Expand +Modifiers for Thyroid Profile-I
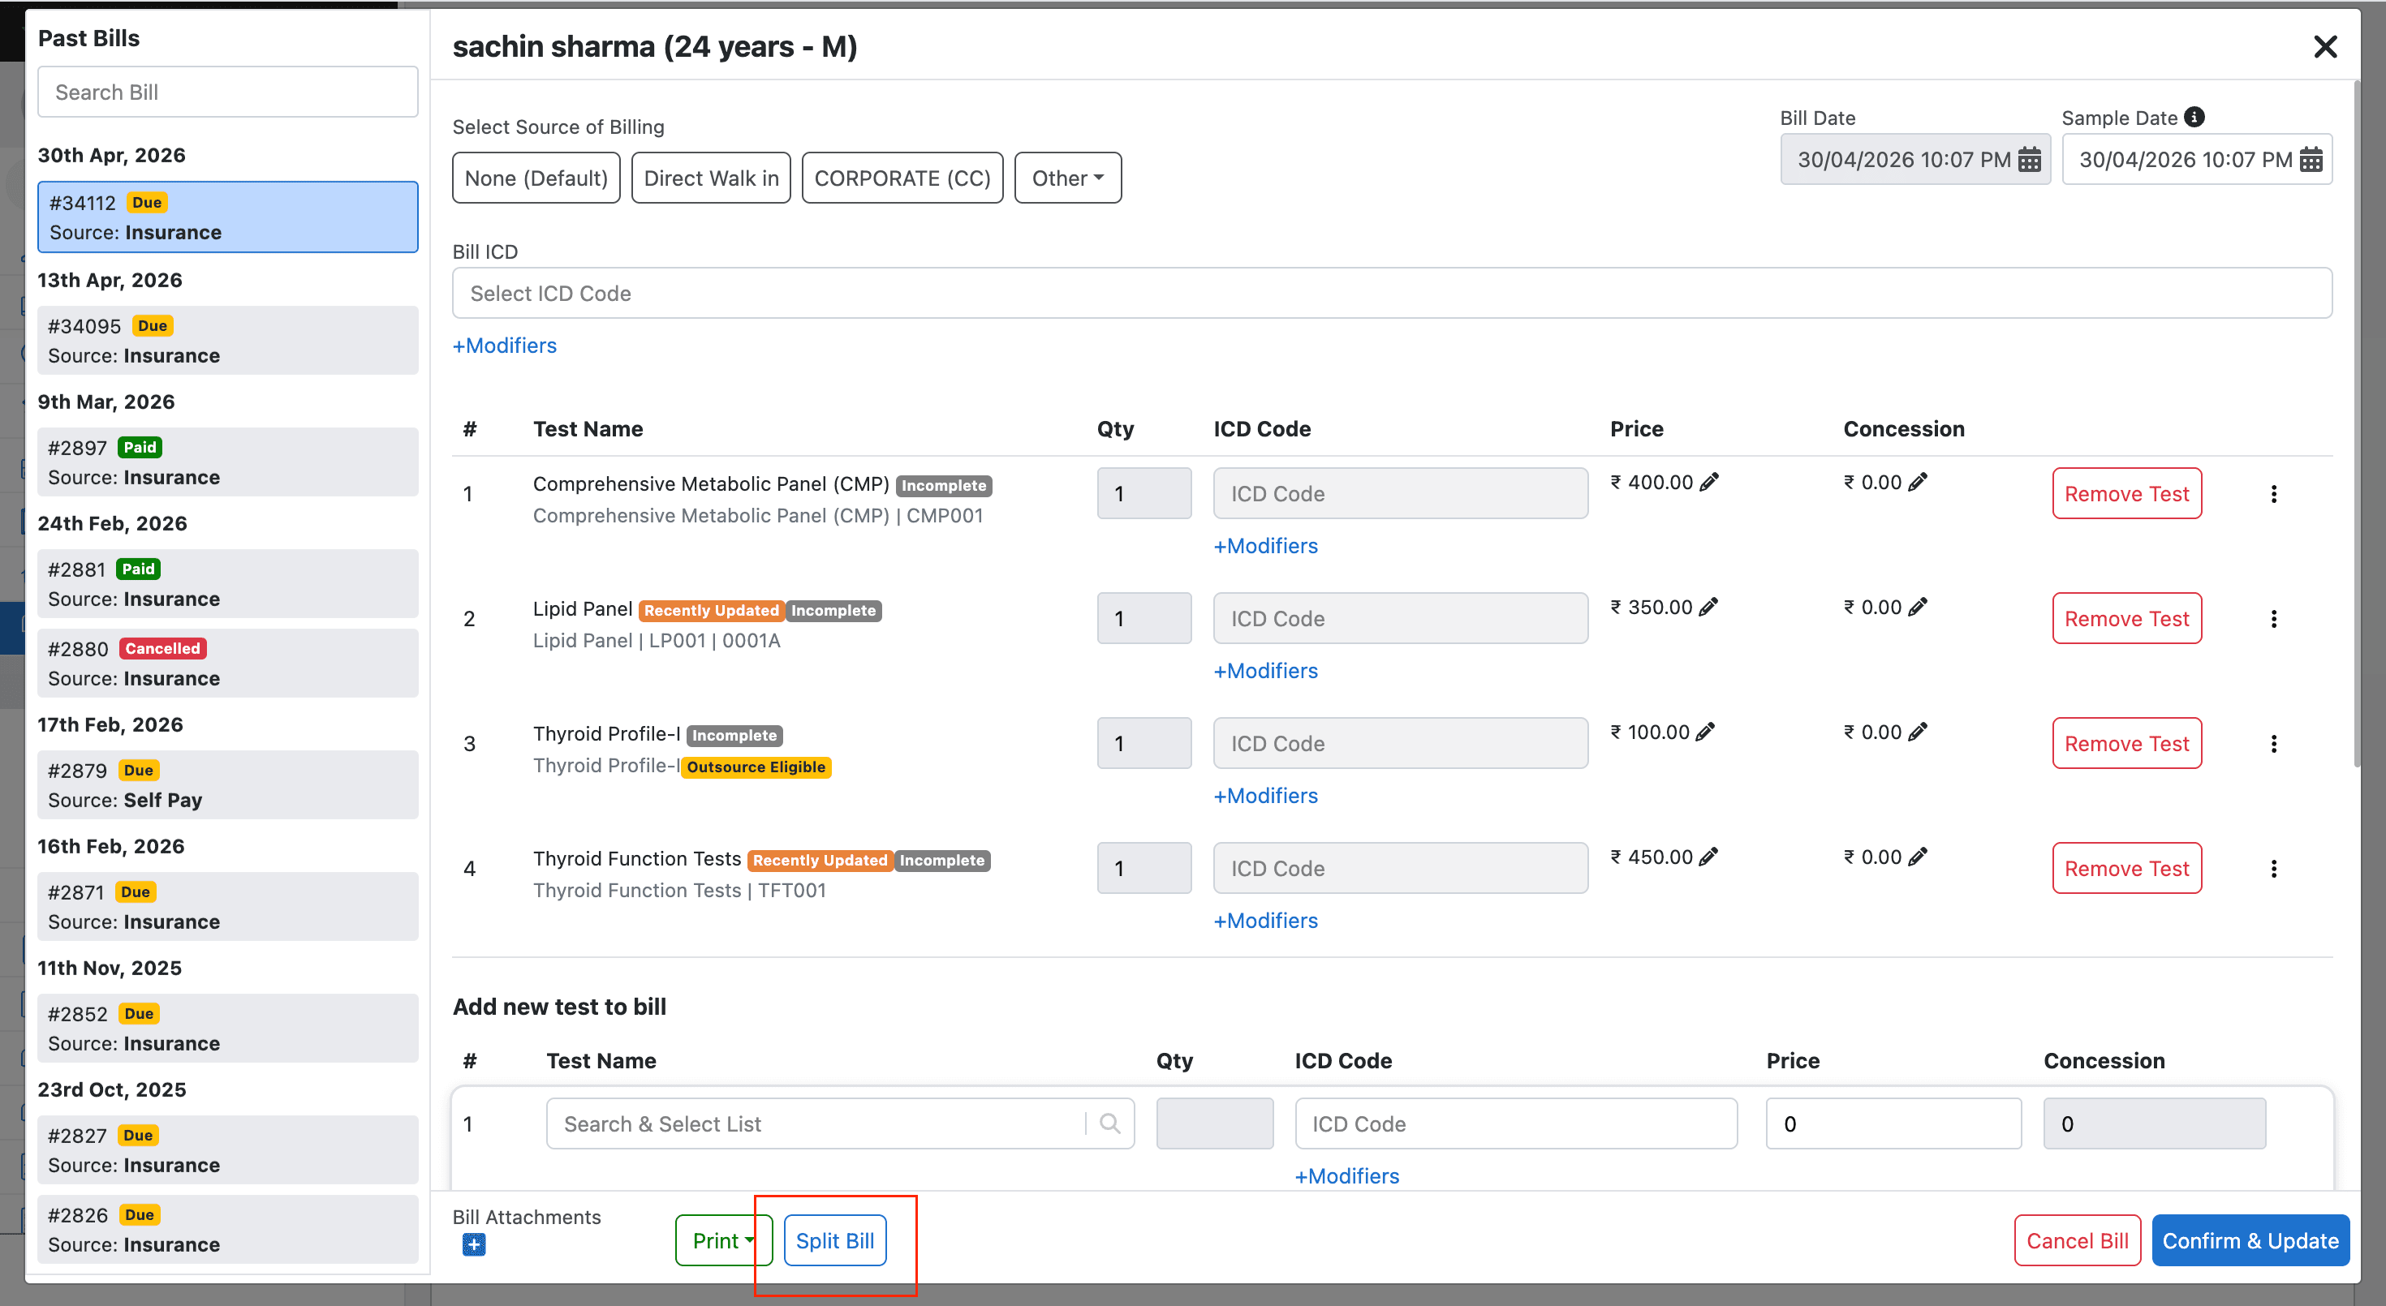This screenshot has height=1306, width=2386. pyautogui.click(x=1265, y=795)
